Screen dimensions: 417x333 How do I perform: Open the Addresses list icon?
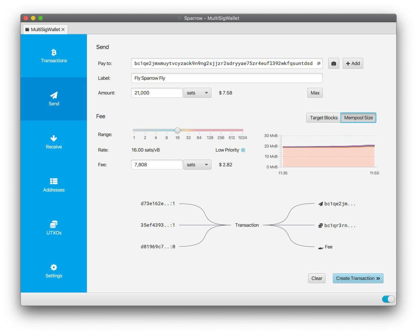click(x=54, y=181)
